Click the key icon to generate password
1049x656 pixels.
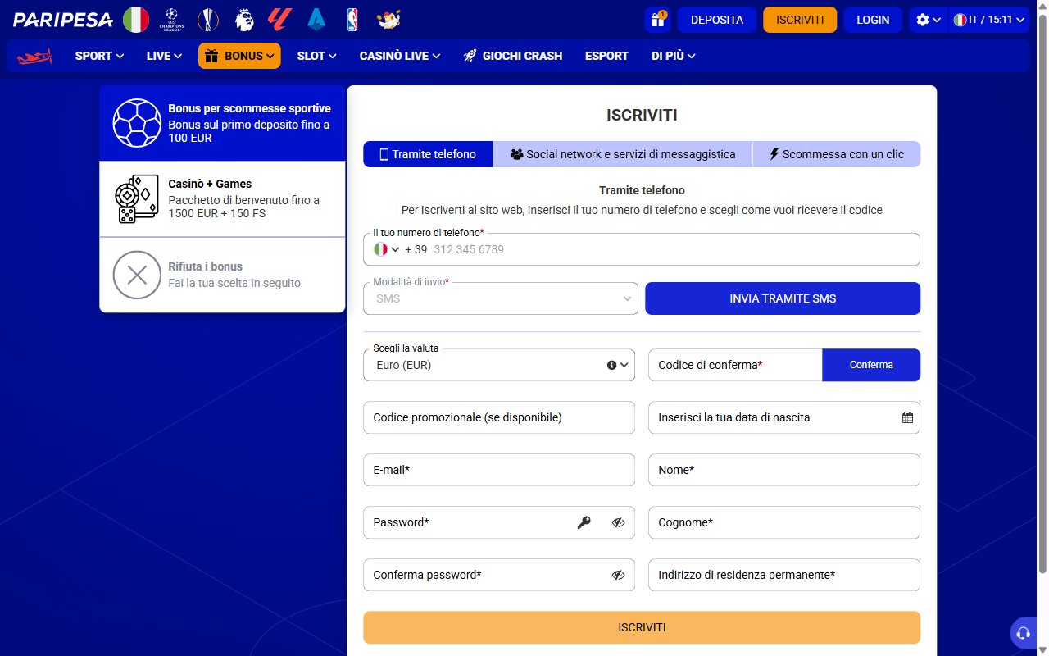(584, 522)
